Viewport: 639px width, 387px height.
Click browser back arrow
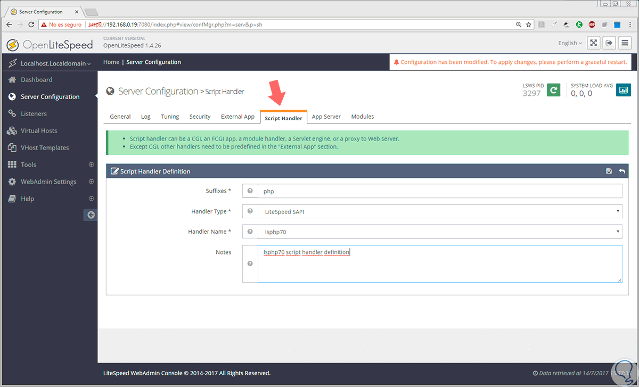(x=9, y=24)
